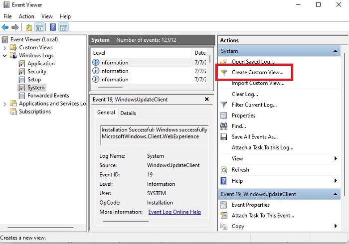Viewport: 349px width, 244px height.
Task: Click Clear Log... action
Action: point(245,94)
